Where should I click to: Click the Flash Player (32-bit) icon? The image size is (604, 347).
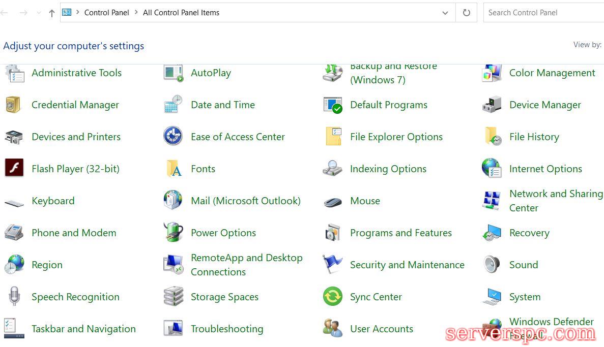pyautogui.click(x=14, y=168)
